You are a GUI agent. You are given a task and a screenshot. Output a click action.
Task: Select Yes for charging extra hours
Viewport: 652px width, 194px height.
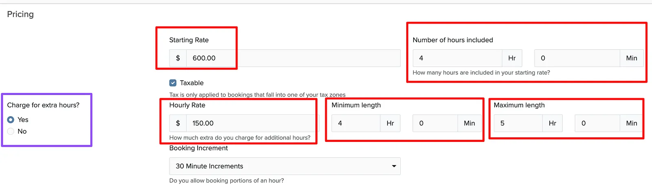(x=11, y=120)
